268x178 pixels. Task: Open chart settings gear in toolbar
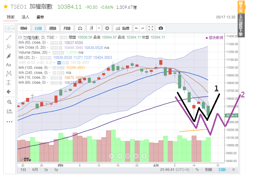click(107, 28)
